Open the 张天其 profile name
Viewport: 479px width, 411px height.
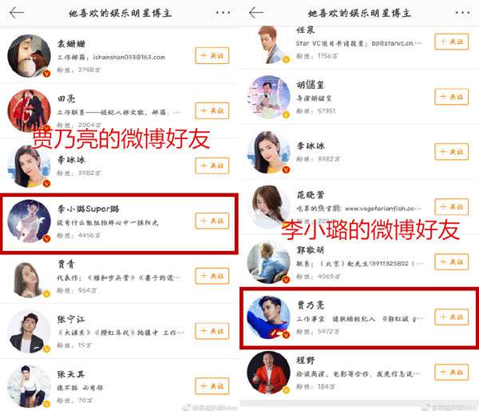(71, 374)
